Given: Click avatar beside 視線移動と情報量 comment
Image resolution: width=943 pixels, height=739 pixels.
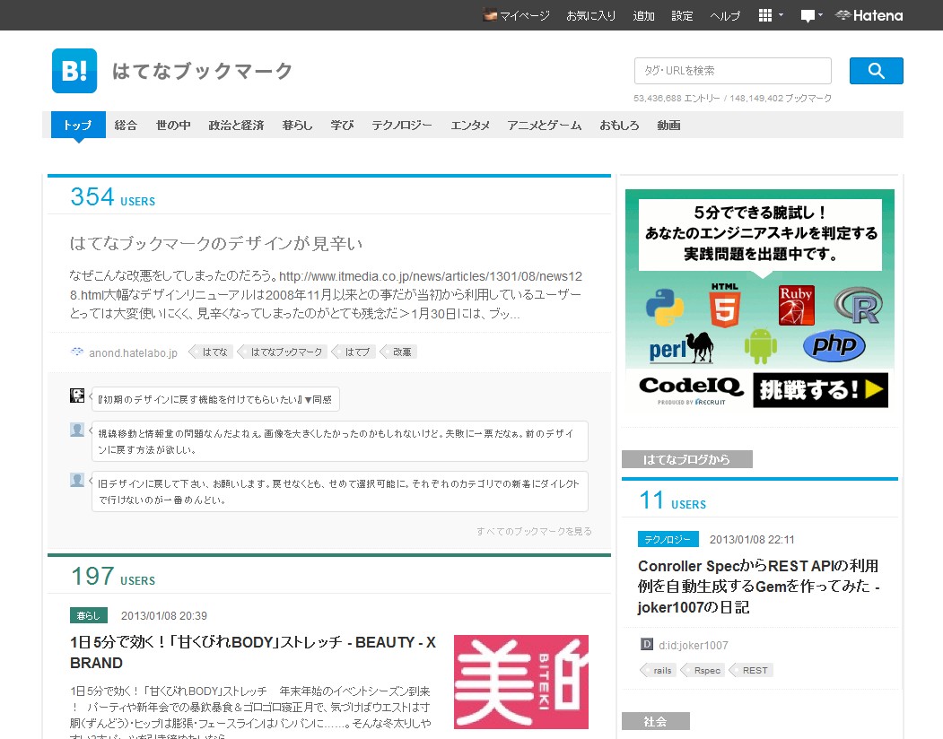Looking at the screenshot, I should coord(77,430).
